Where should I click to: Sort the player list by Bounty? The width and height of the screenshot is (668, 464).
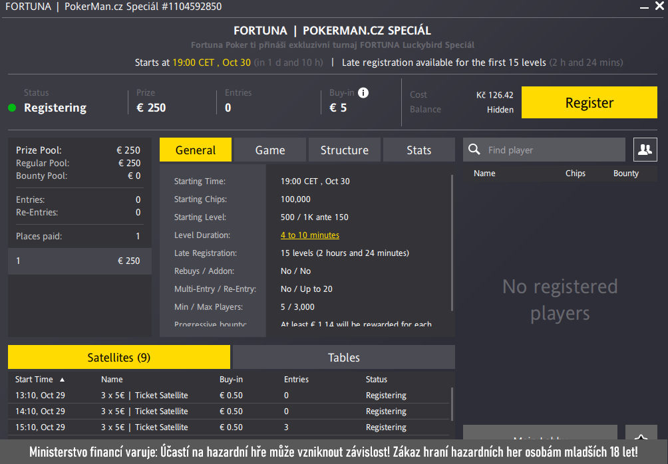[x=625, y=173]
